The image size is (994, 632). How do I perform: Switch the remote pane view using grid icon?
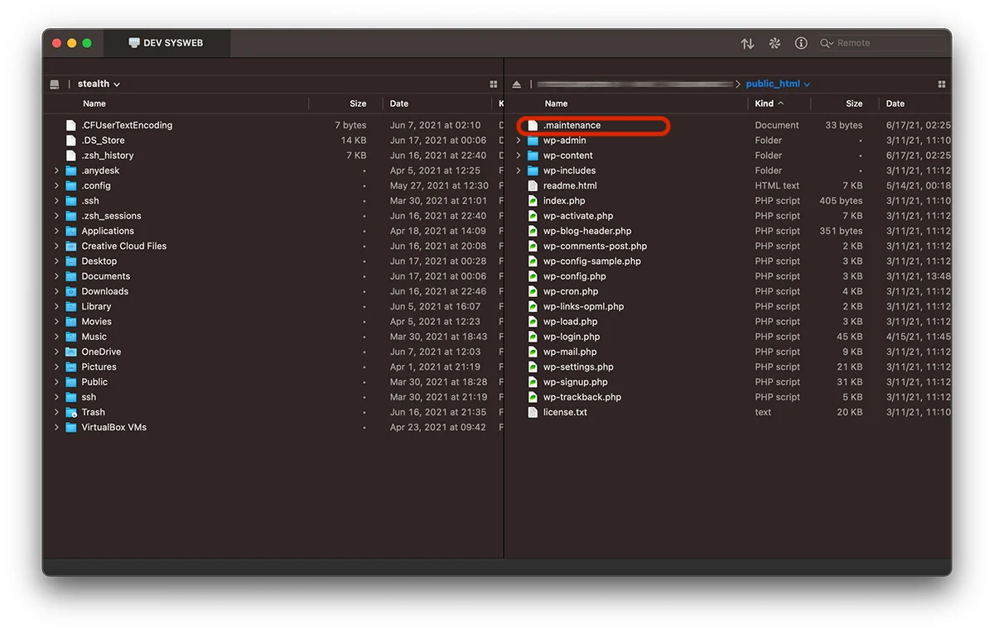click(941, 84)
